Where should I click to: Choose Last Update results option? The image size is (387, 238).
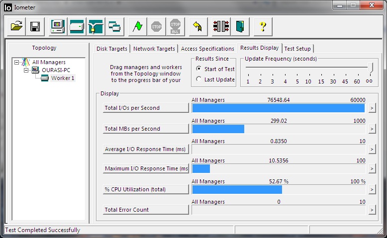pyautogui.click(x=198, y=79)
